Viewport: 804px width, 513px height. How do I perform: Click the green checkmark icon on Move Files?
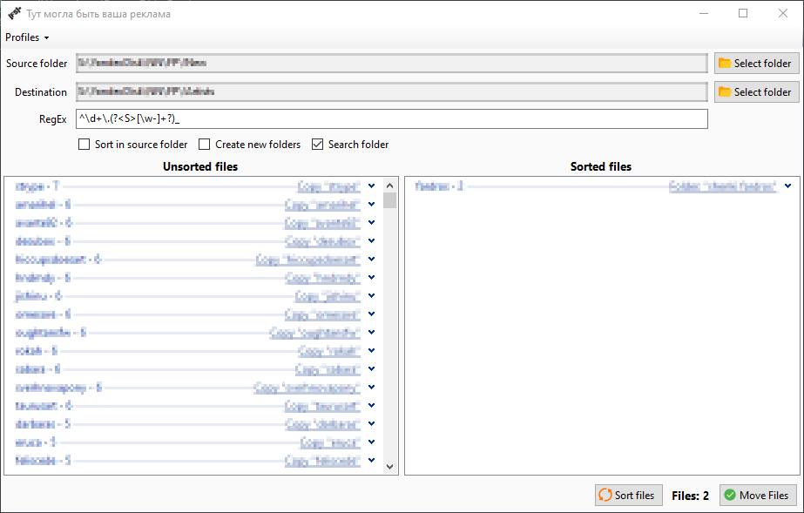729,496
